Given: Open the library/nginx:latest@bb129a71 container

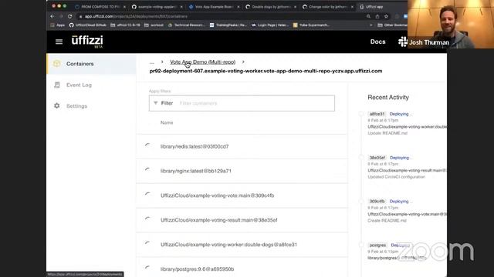Looking at the screenshot, I should pyautogui.click(x=195, y=171).
